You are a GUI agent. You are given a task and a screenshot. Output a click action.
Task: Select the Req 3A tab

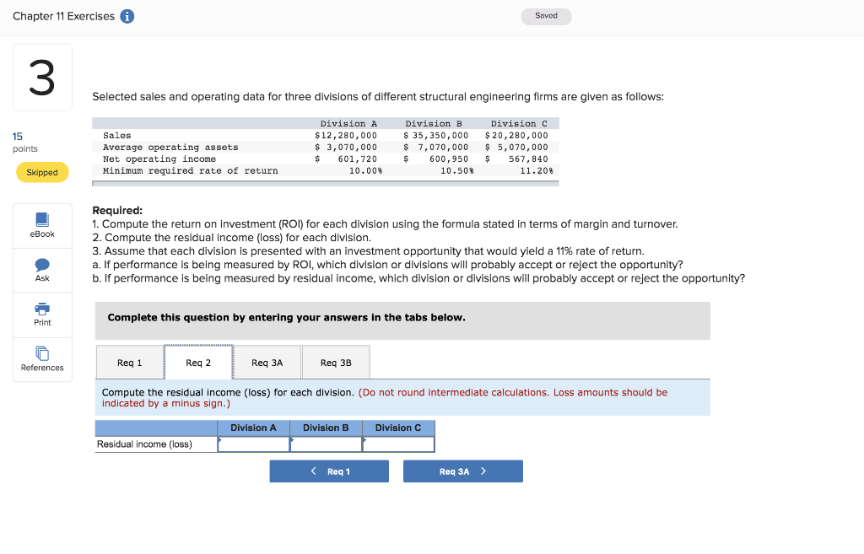coord(266,362)
